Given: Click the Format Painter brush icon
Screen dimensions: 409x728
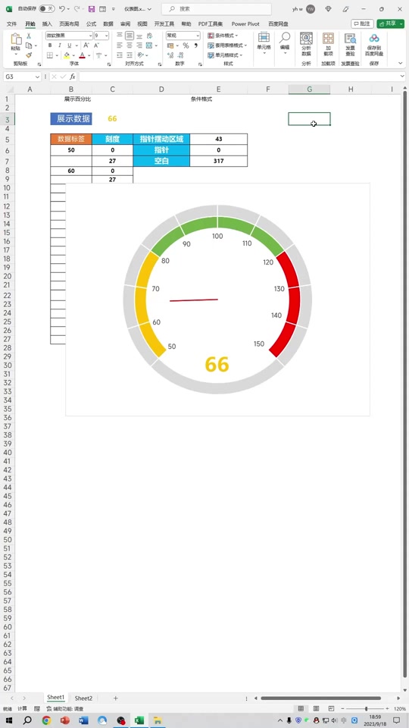Looking at the screenshot, I should [29, 55].
